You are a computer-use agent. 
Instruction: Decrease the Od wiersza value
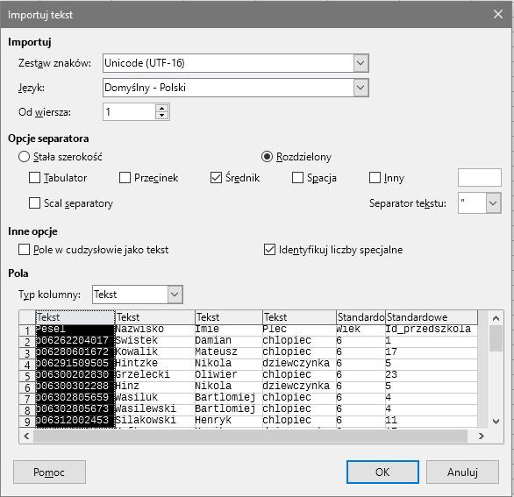[x=161, y=116]
